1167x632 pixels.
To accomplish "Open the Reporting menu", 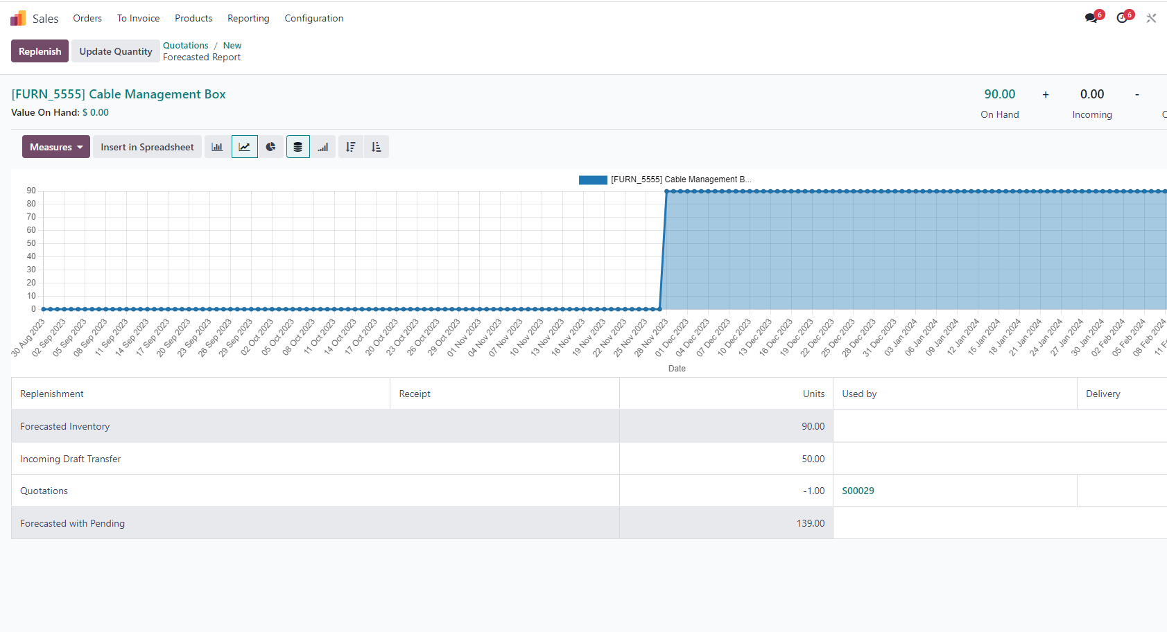I will pyautogui.click(x=248, y=19).
